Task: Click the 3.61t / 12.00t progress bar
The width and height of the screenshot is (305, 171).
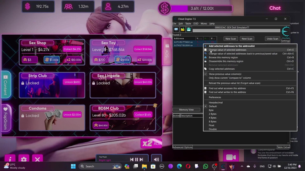Action: tap(202, 8)
